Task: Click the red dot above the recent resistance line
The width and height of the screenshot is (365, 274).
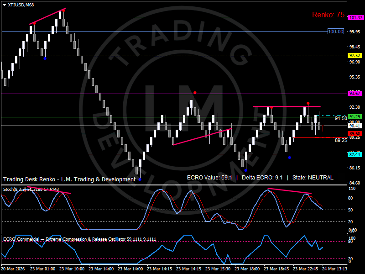Action: tap(308, 103)
